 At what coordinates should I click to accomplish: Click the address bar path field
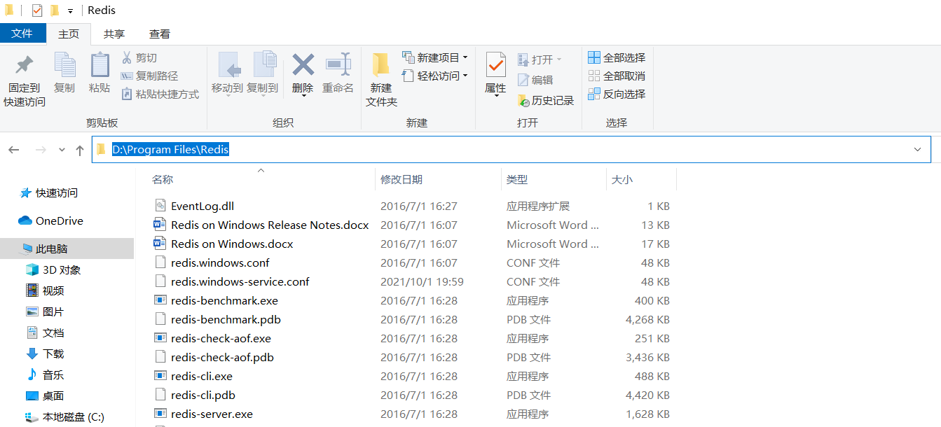click(x=511, y=149)
